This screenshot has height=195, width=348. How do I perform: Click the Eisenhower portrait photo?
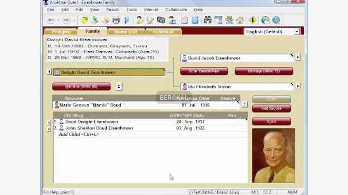tap(274, 156)
